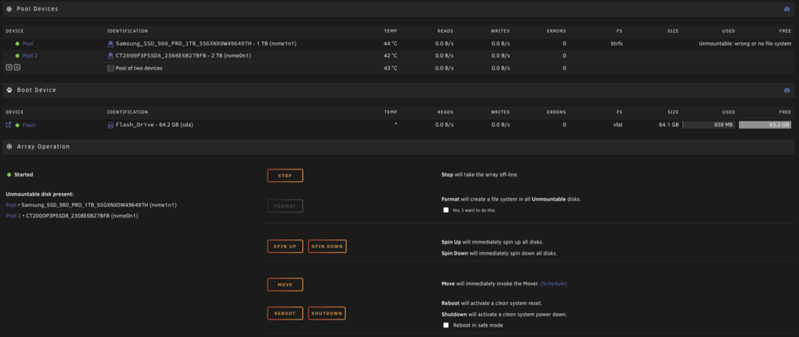Open the Pool device link in the table
Image resolution: width=799 pixels, height=337 pixels.
[x=28, y=44]
